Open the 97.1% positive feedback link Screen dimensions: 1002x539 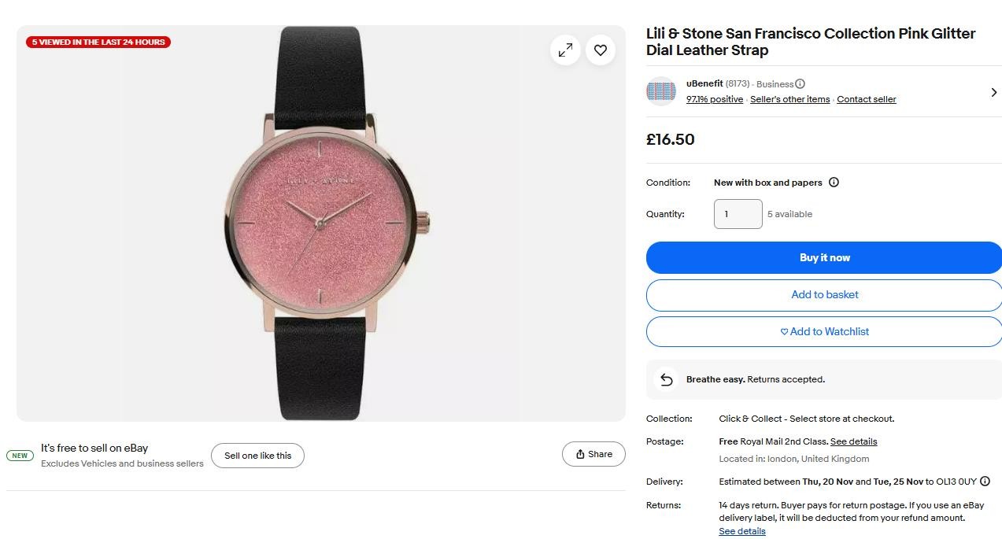(x=714, y=100)
